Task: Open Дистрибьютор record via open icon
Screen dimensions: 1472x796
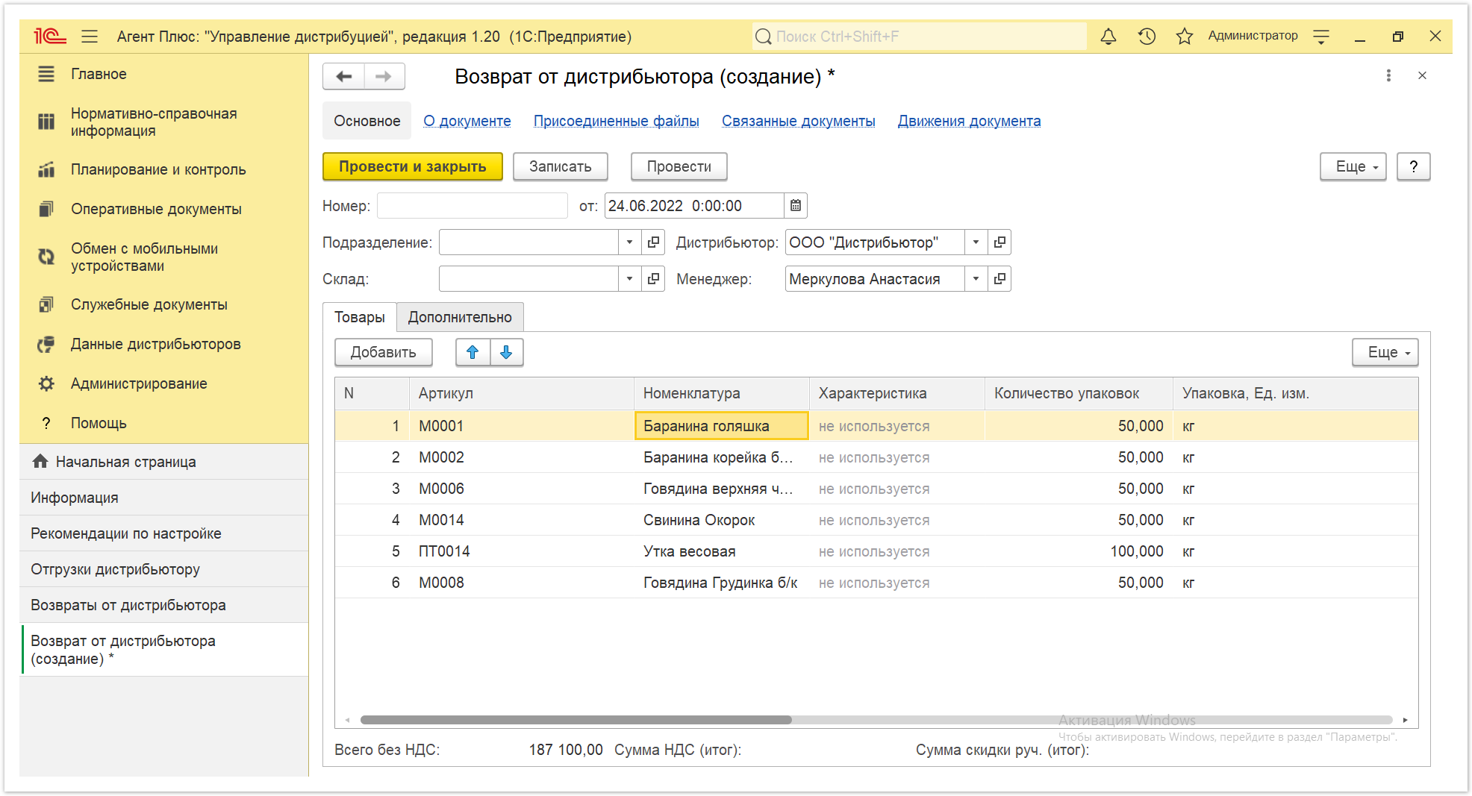Action: [999, 242]
